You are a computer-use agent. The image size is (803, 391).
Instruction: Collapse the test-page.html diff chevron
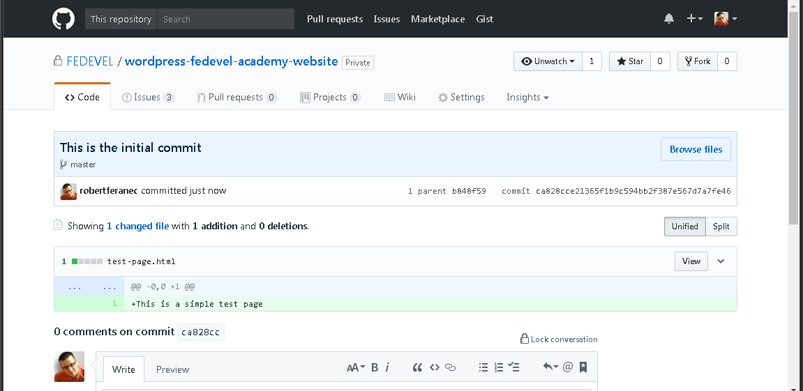tap(721, 261)
